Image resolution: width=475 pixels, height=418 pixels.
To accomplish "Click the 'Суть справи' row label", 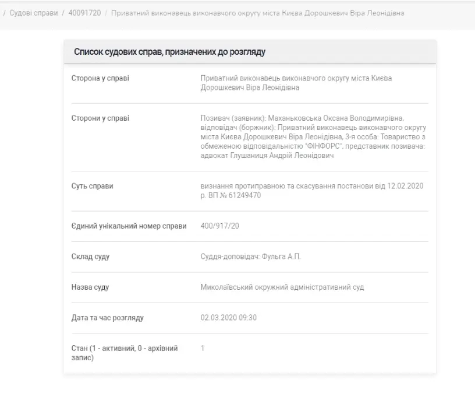I will (x=92, y=187).
